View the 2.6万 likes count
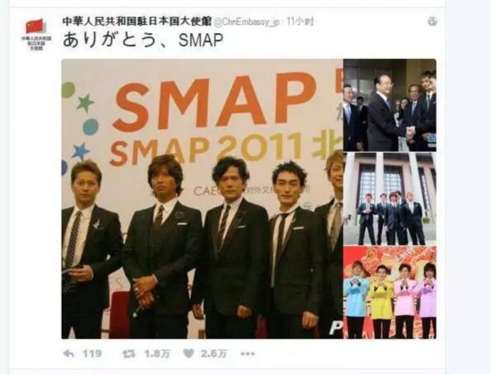The width and height of the screenshot is (491, 374). 214,354
